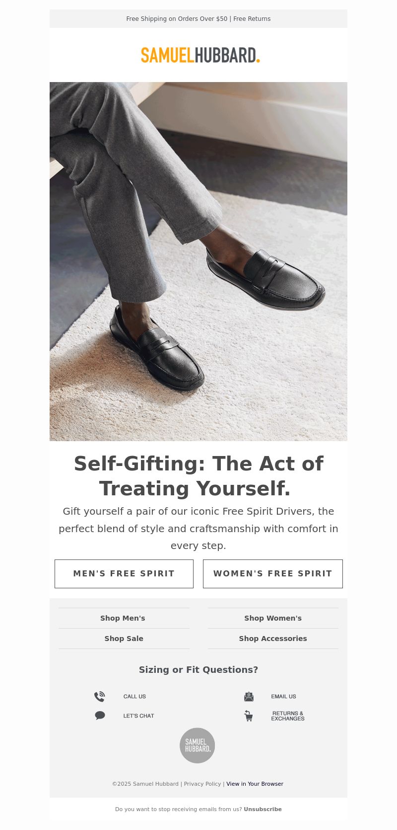The height and width of the screenshot is (830, 397).
Task: Open the Women's Free Spirit button
Action: [x=273, y=573]
